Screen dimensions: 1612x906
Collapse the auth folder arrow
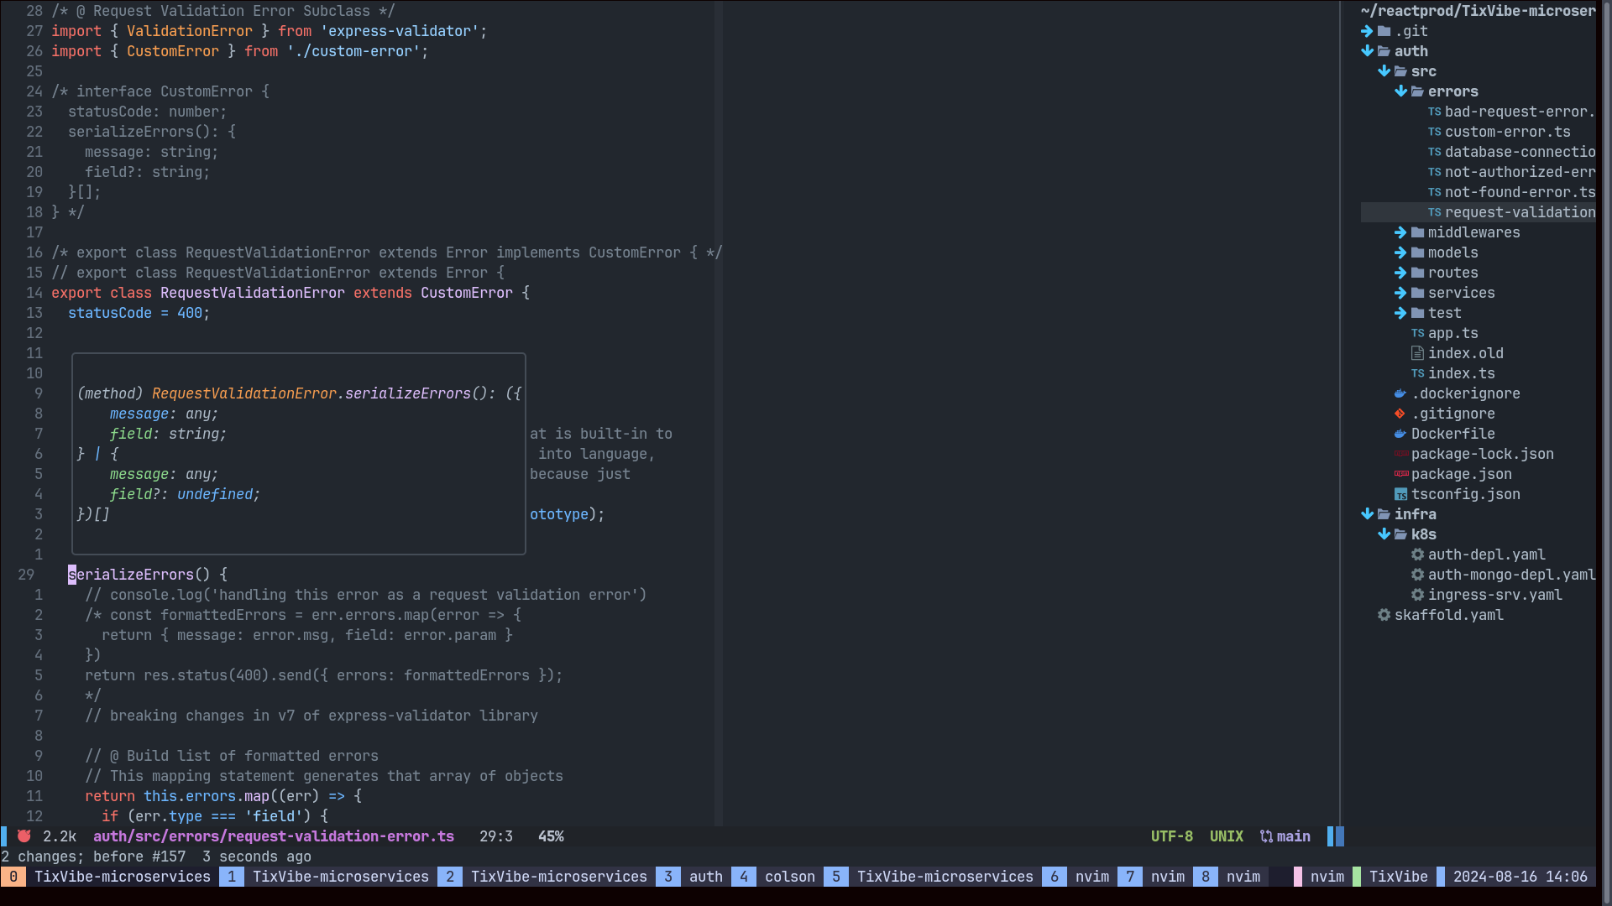tap(1367, 51)
